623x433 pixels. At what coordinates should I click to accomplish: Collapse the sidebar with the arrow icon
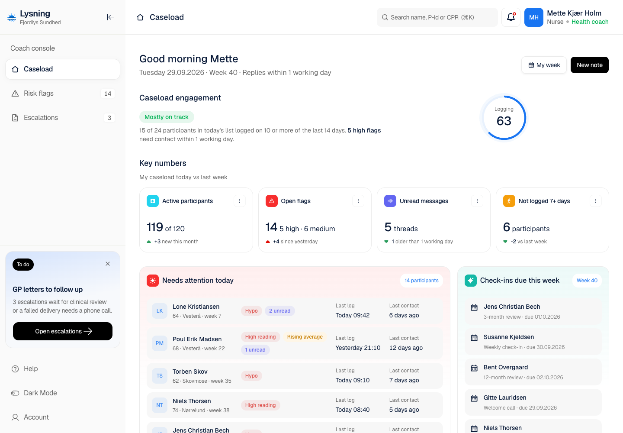(110, 17)
